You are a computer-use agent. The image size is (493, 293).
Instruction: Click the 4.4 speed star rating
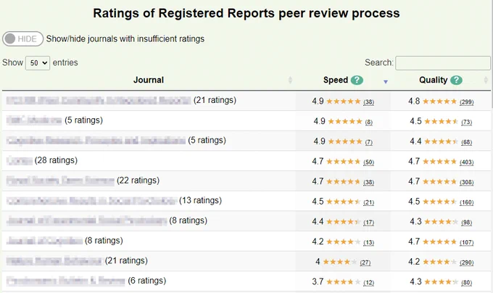pyautogui.click(x=344, y=222)
